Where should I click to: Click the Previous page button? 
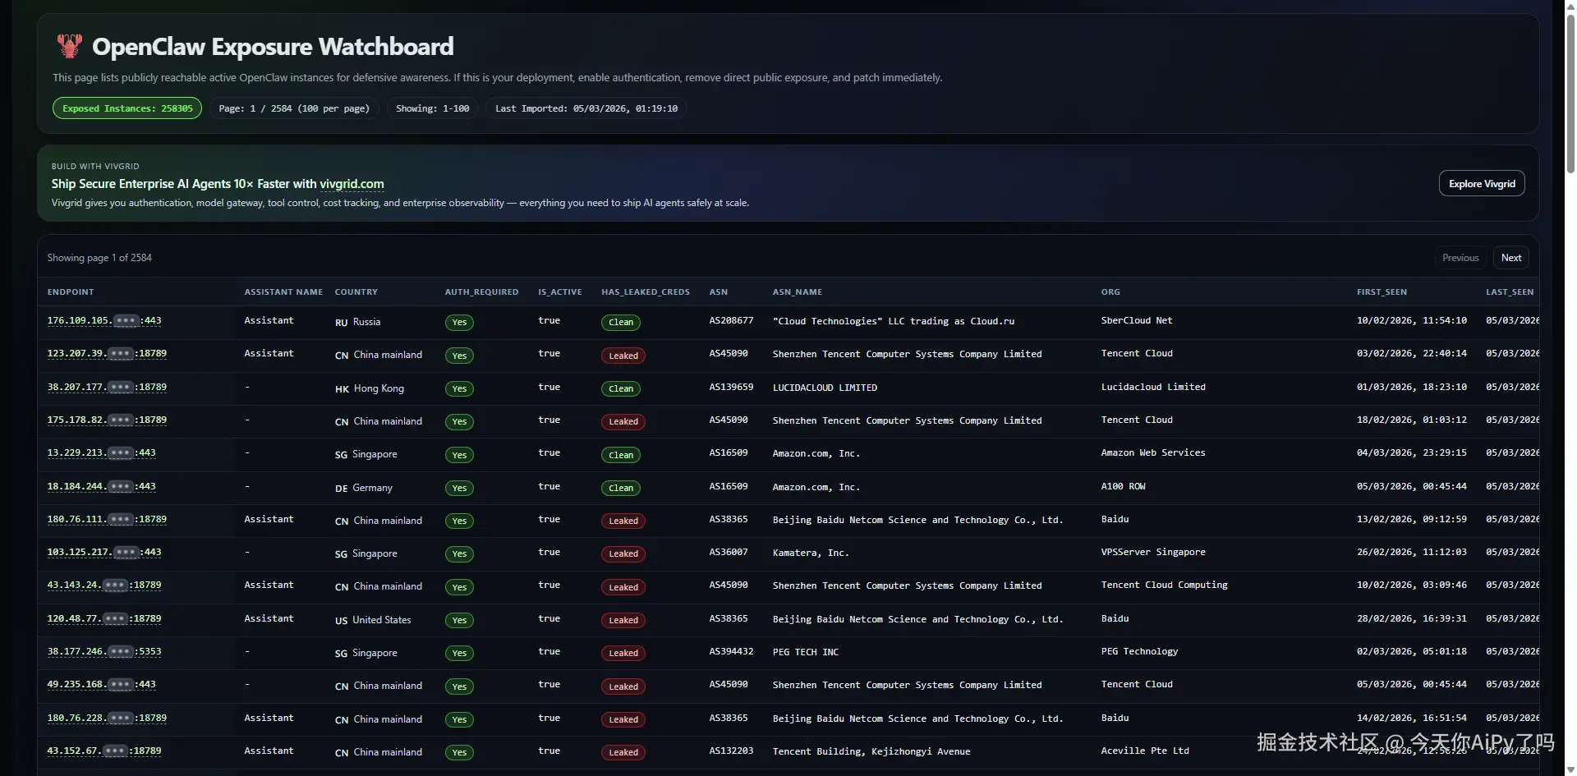click(x=1460, y=258)
